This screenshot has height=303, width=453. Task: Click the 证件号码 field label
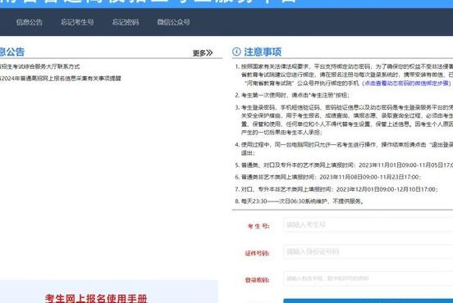(257, 253)
